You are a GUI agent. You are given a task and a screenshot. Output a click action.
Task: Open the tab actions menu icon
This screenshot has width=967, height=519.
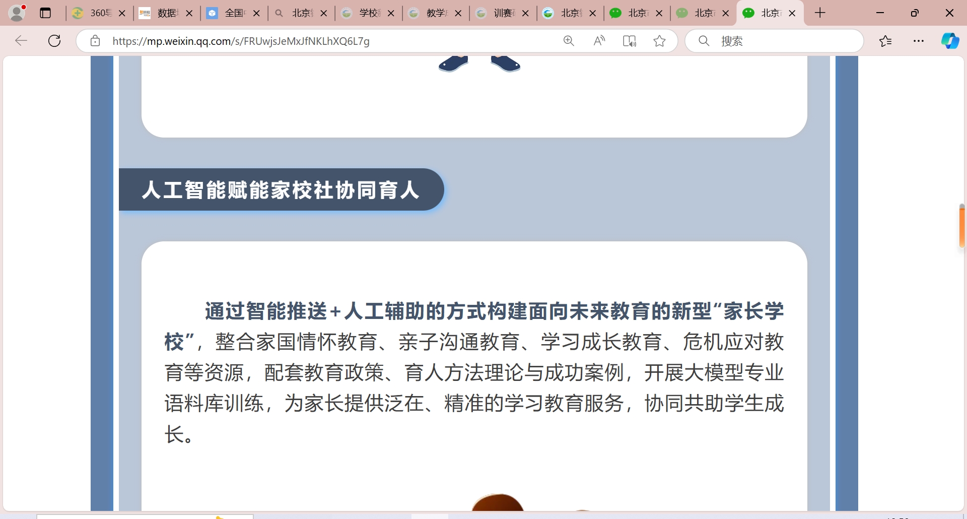coord(45,13)
